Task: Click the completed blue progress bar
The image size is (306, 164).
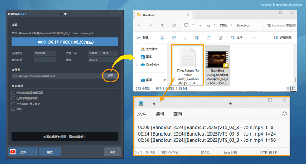Action: point(65,42)
